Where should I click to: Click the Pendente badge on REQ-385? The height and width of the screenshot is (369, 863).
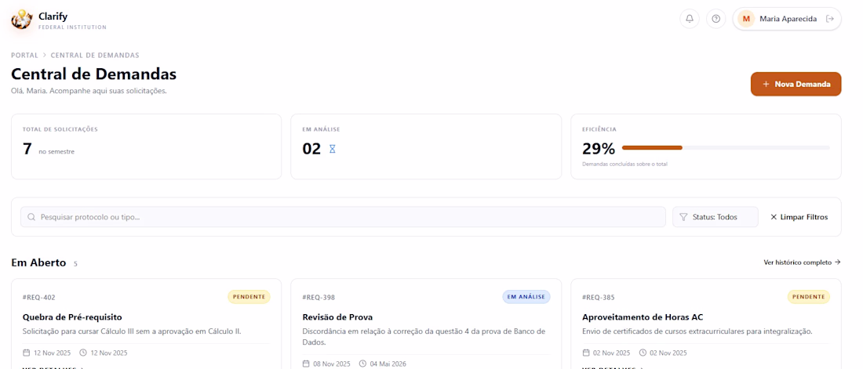(x=809, y=297)
